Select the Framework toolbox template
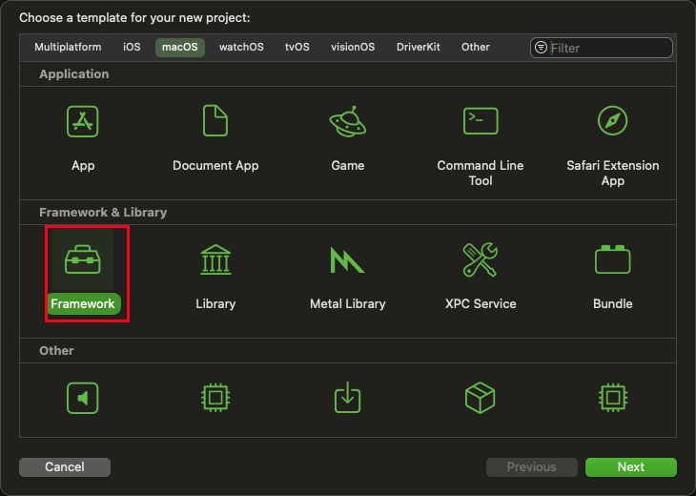Screen dimensions: 696x496 [83, 260]
